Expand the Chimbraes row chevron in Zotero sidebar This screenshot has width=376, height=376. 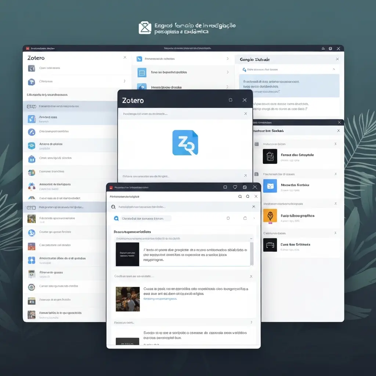(x=124, y=81)
